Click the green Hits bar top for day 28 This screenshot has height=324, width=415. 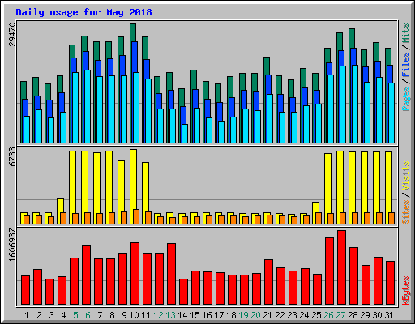[x=352, y=38]
